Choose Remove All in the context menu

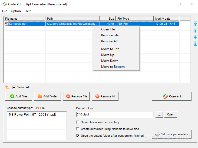pyautogui.click(x=116, y=41)
